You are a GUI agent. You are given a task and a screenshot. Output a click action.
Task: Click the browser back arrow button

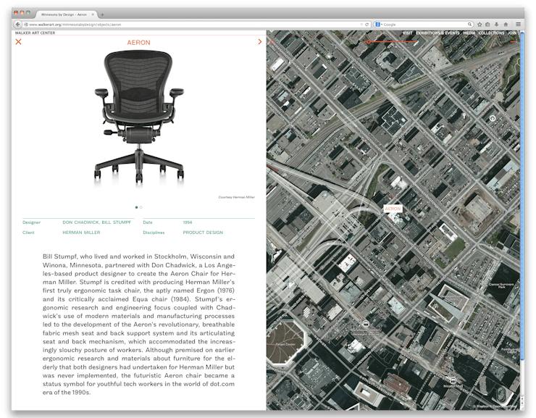[18, 25]
